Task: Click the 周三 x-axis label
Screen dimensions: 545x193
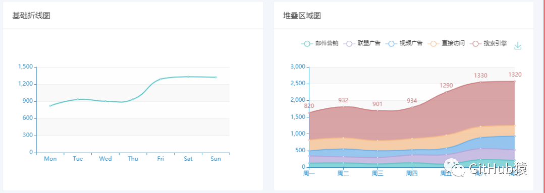Action: click(x=377, y=173)
